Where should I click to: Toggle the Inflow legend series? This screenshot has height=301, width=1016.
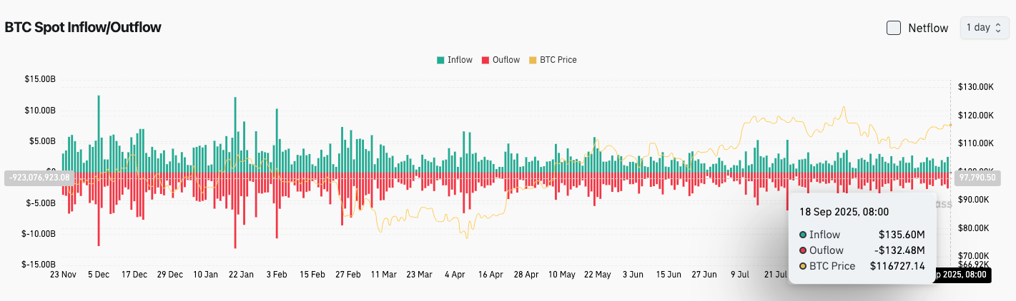(455, 60)
